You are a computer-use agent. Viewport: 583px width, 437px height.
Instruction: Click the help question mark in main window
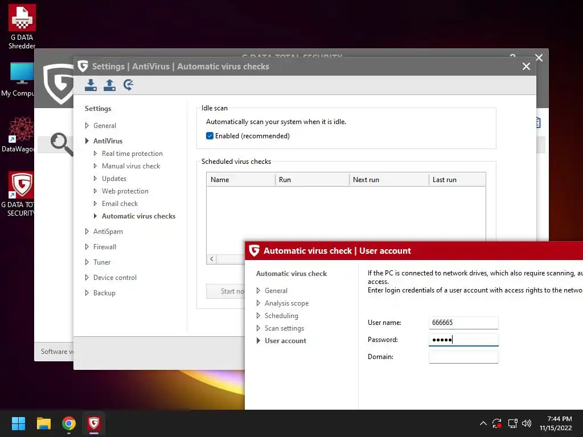512,56
